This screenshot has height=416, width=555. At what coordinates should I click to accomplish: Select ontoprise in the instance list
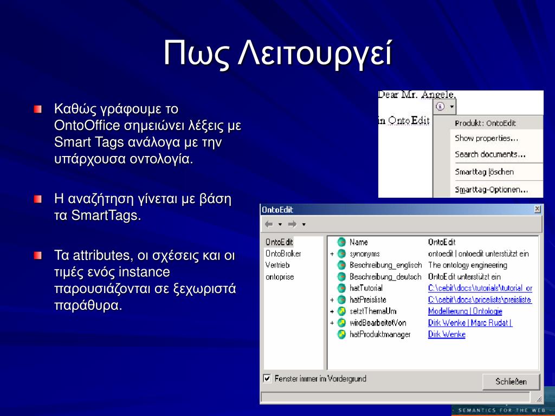pos(280,277)
